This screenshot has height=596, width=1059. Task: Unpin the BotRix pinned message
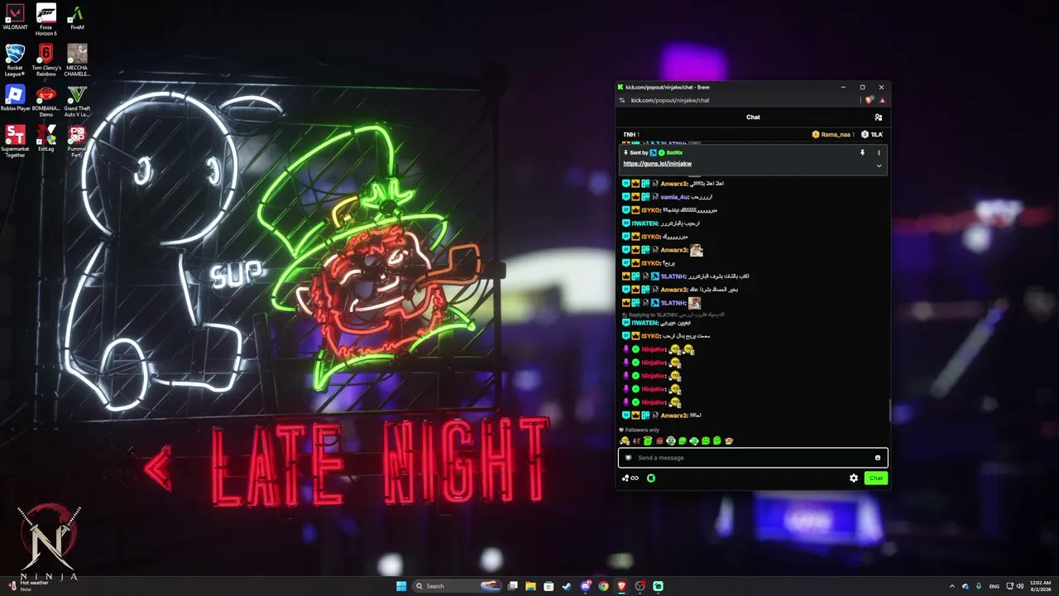click(862, 153)
